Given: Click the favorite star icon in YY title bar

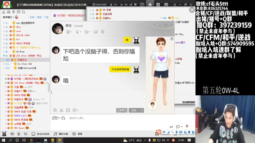Looking at the screenshot, I should coord(121,5).
